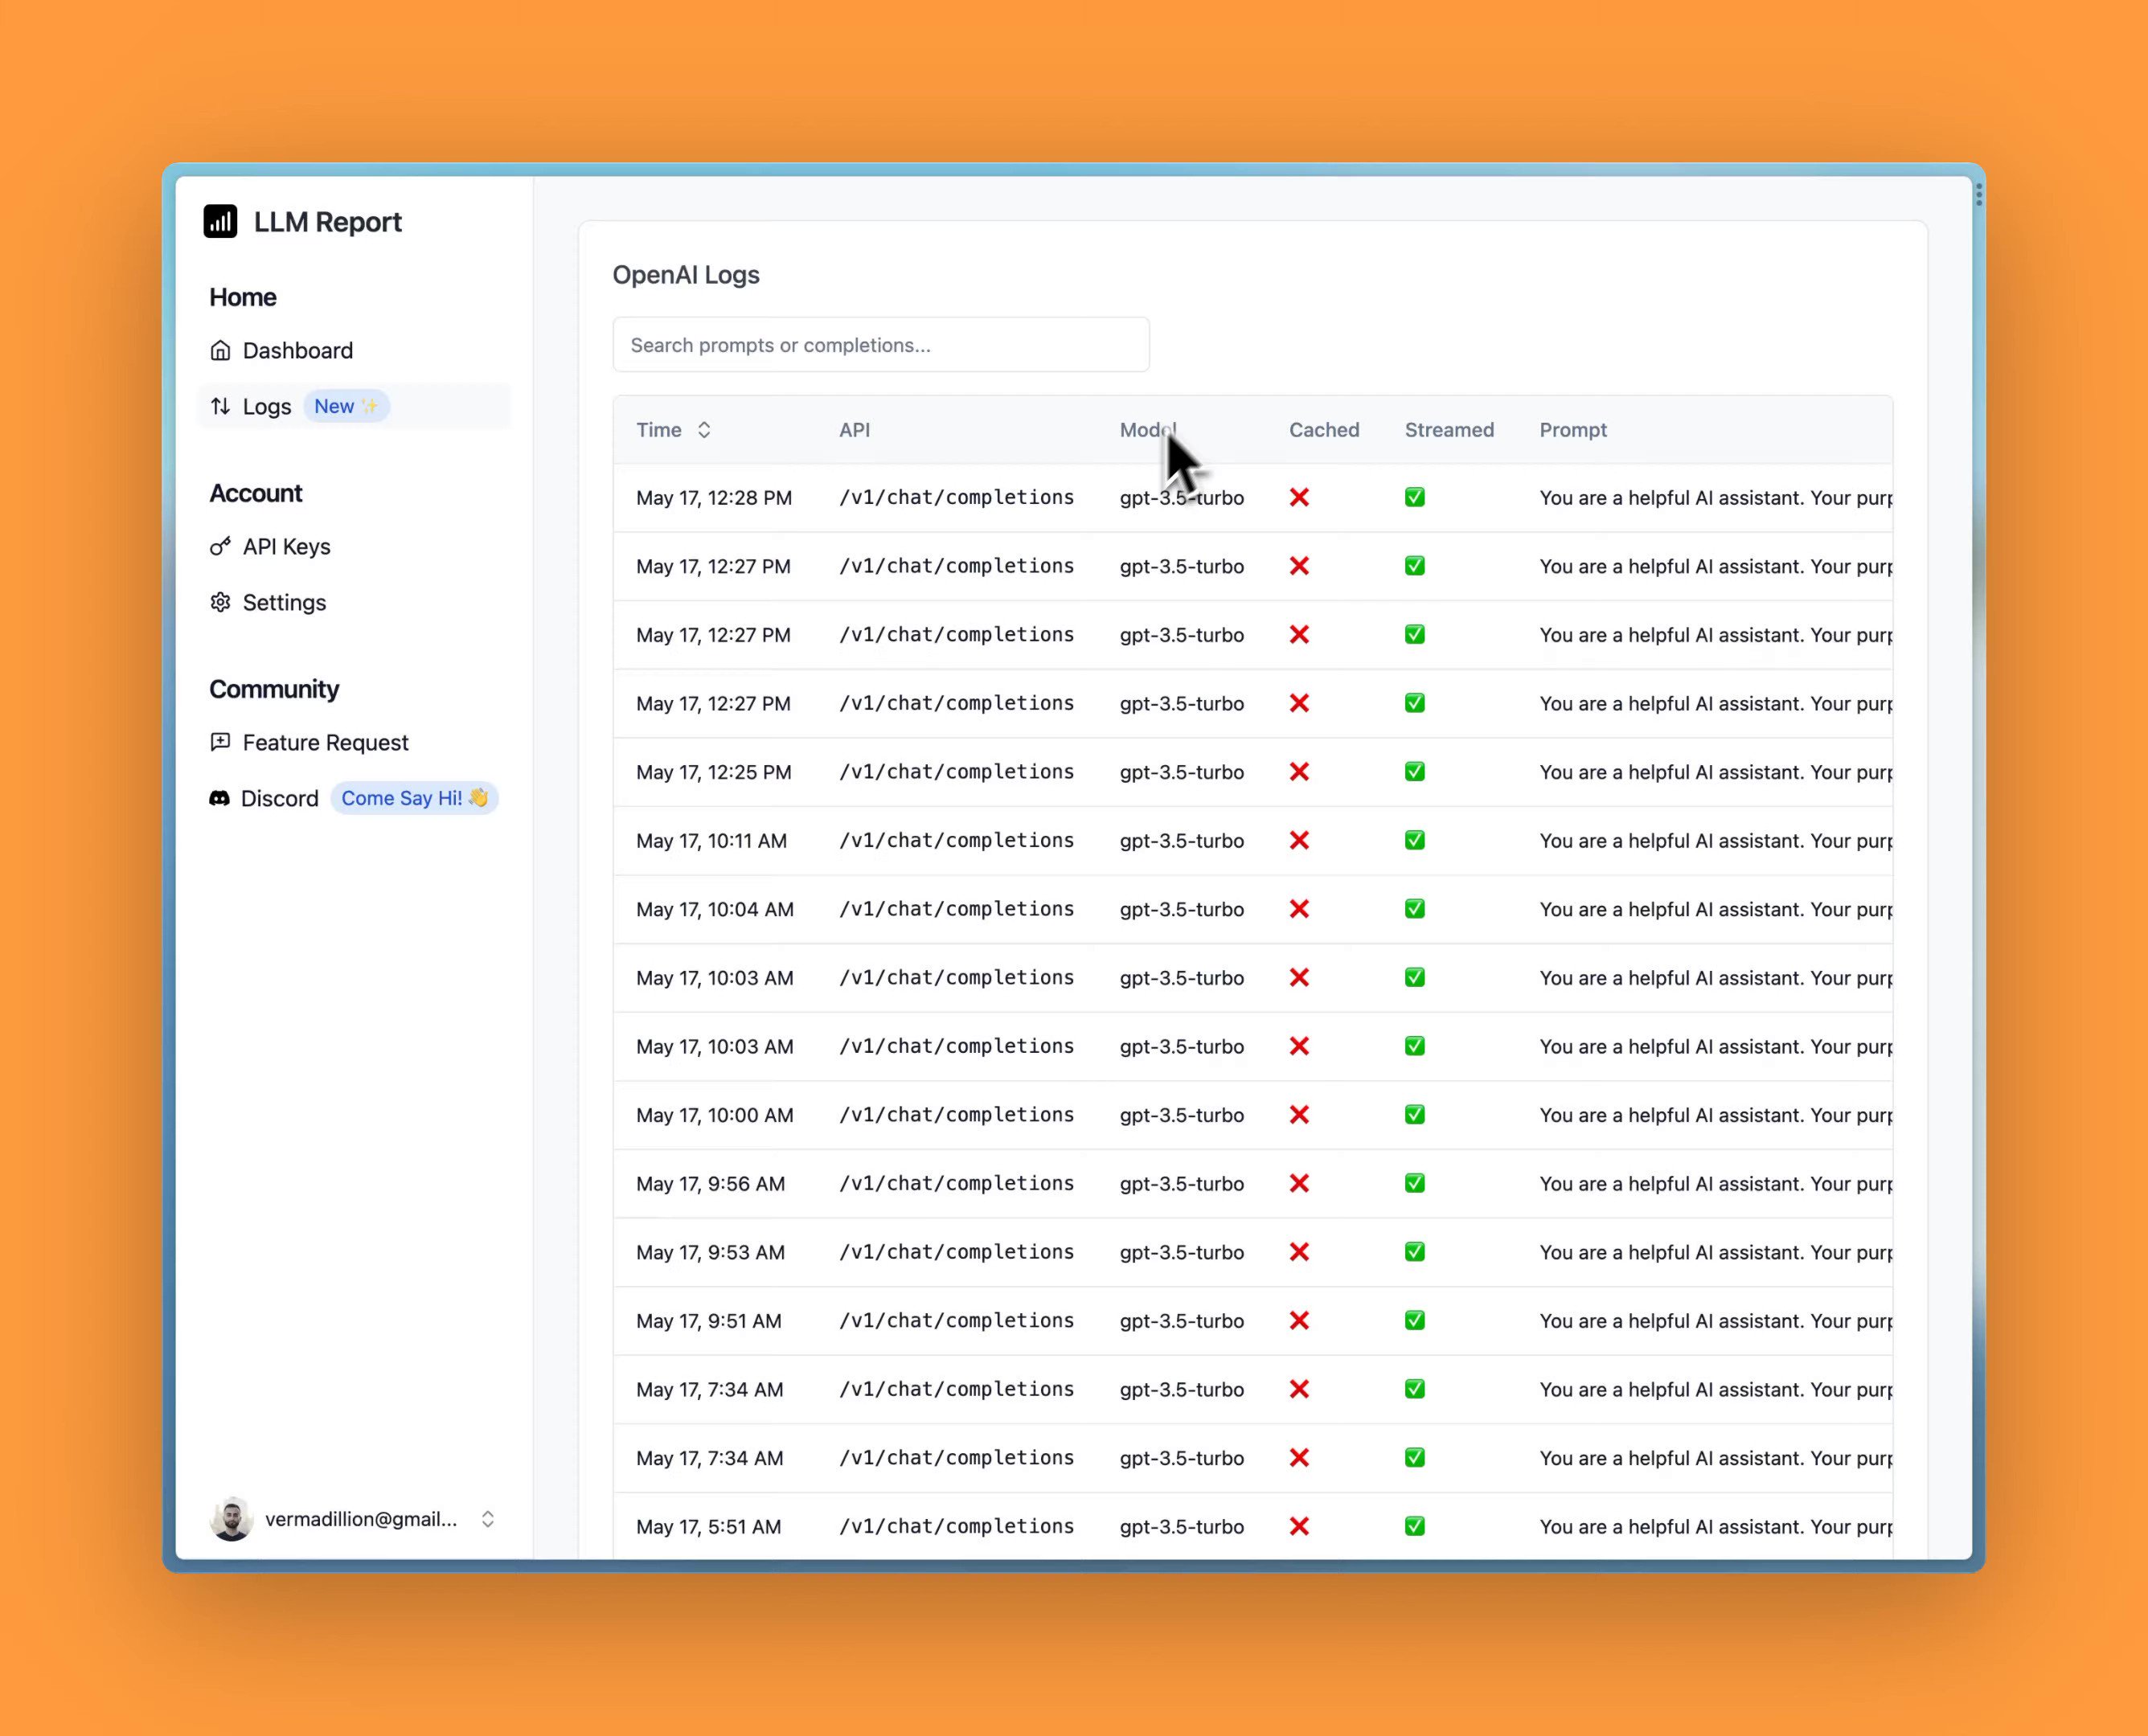Open the Discord link
The image size is (2148, 1736).
[x=279, y=798]
